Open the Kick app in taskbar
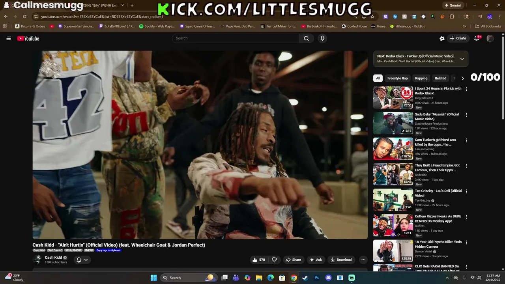 (352, 278)
